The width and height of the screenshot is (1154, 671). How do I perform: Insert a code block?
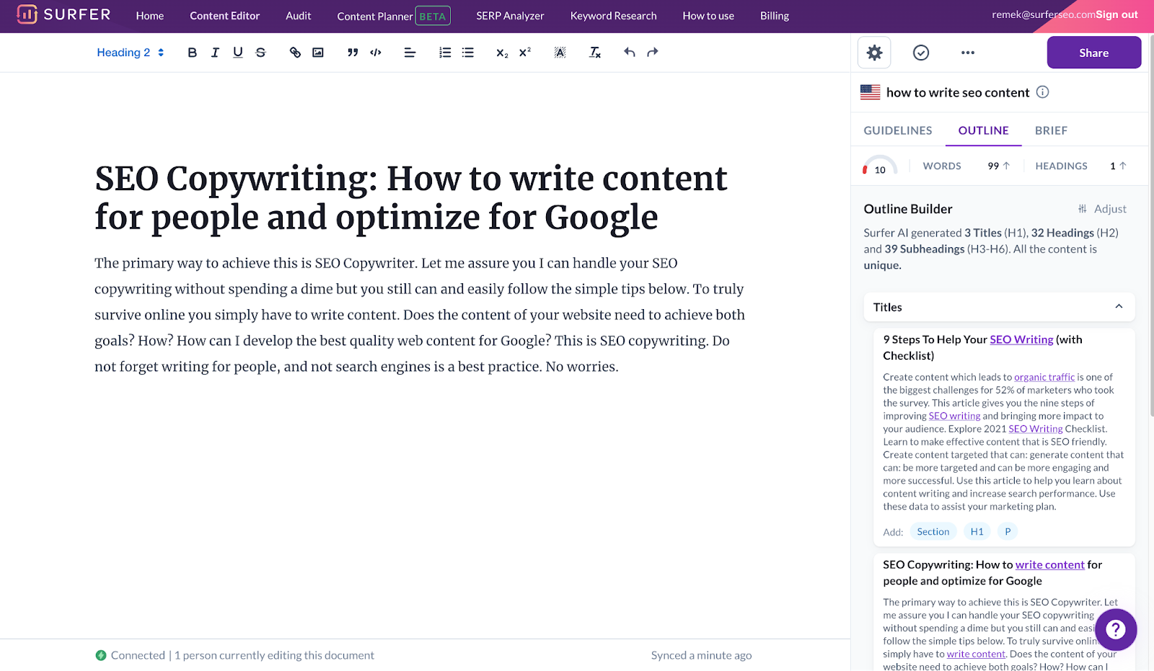pos(376,53)
